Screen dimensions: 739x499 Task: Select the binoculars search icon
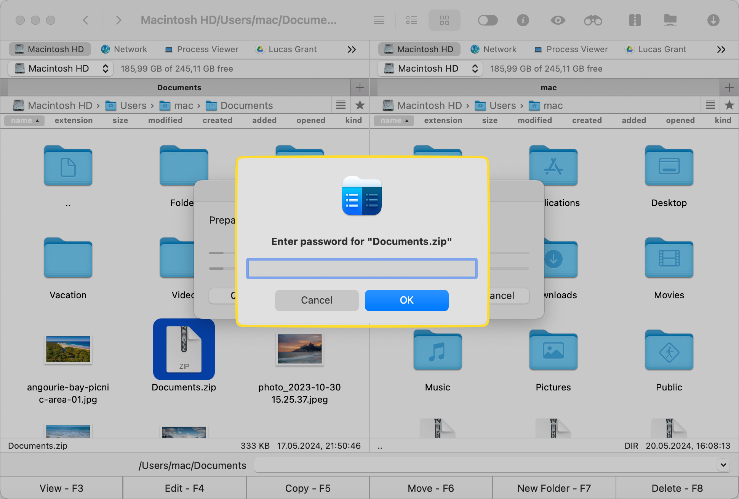[x=593, y=21]
